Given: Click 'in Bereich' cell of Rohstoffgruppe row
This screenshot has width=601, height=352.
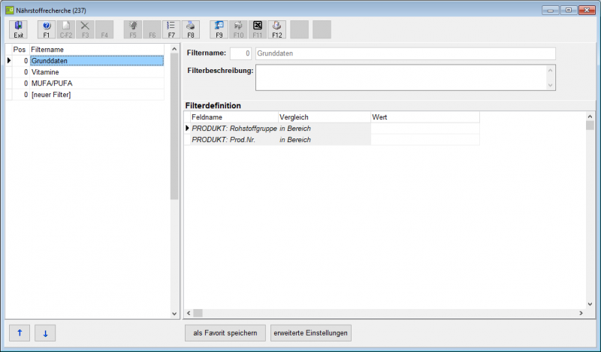Looking at the screenshot, I should pos(325,128).
